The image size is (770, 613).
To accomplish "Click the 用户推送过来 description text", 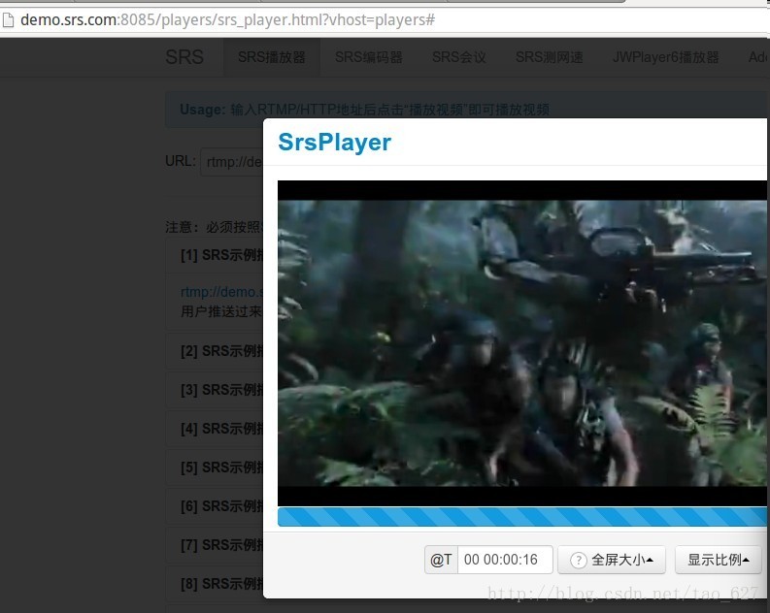I will 221,311.
